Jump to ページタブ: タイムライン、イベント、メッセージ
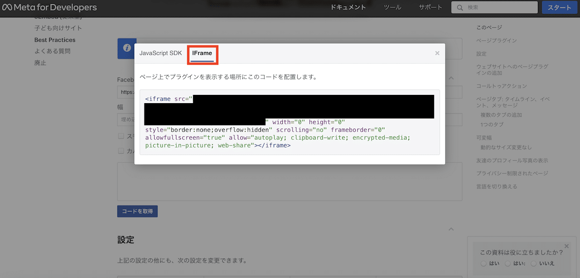This screenshot has height=278, width=580. 513,102
